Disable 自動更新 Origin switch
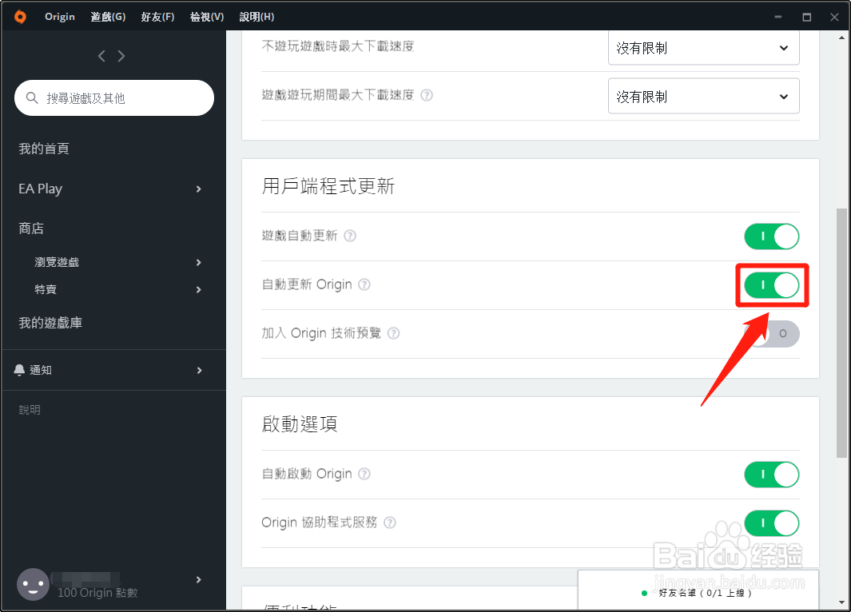 coord(771,285)
